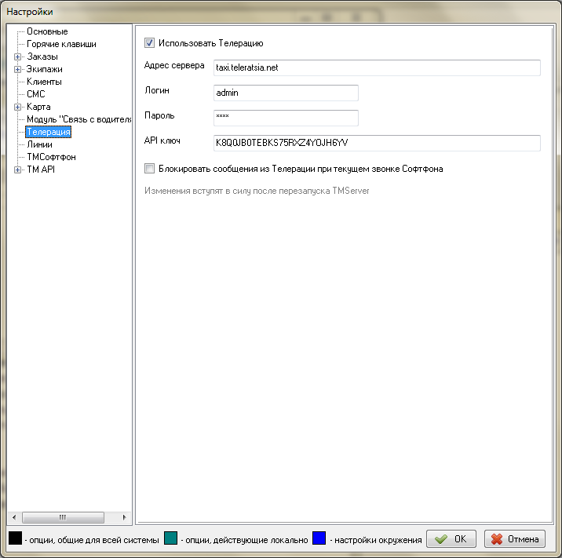Expand the Экипажи tree node

17,69
